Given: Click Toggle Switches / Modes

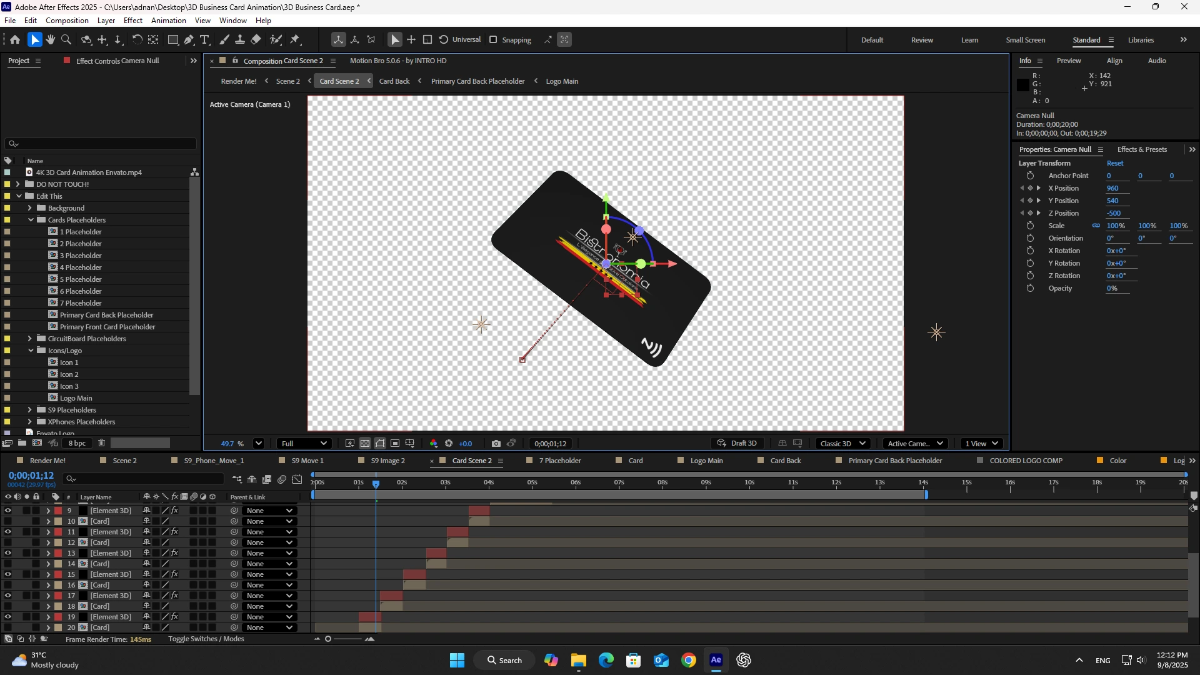Looking at the screenshot, I should tap(206, 639).
